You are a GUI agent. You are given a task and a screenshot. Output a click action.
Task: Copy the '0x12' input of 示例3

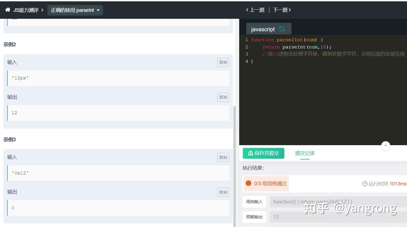point(223,157)
